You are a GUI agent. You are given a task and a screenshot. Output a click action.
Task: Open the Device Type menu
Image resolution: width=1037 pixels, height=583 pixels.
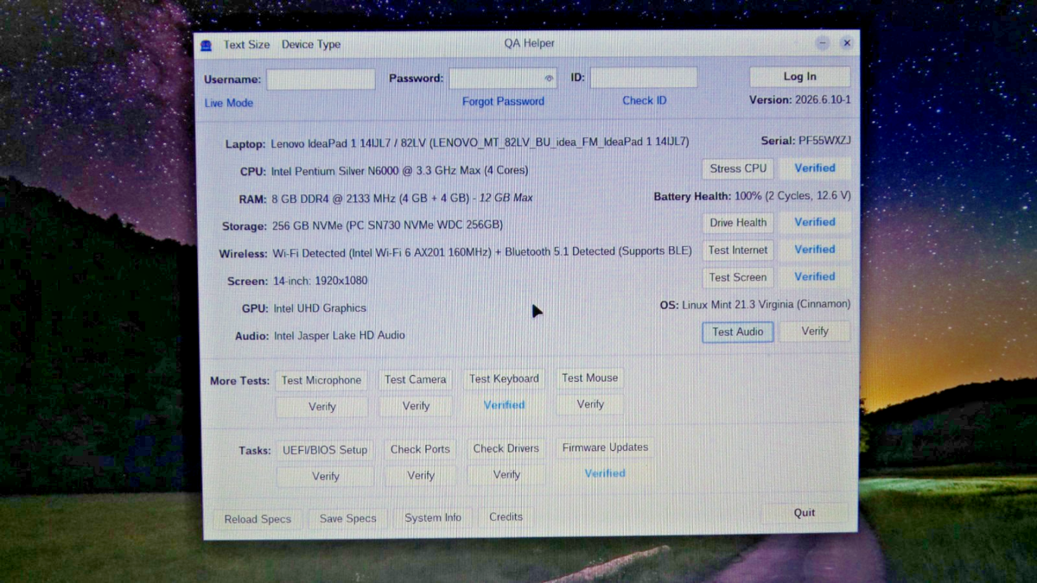tap(311, 45)
